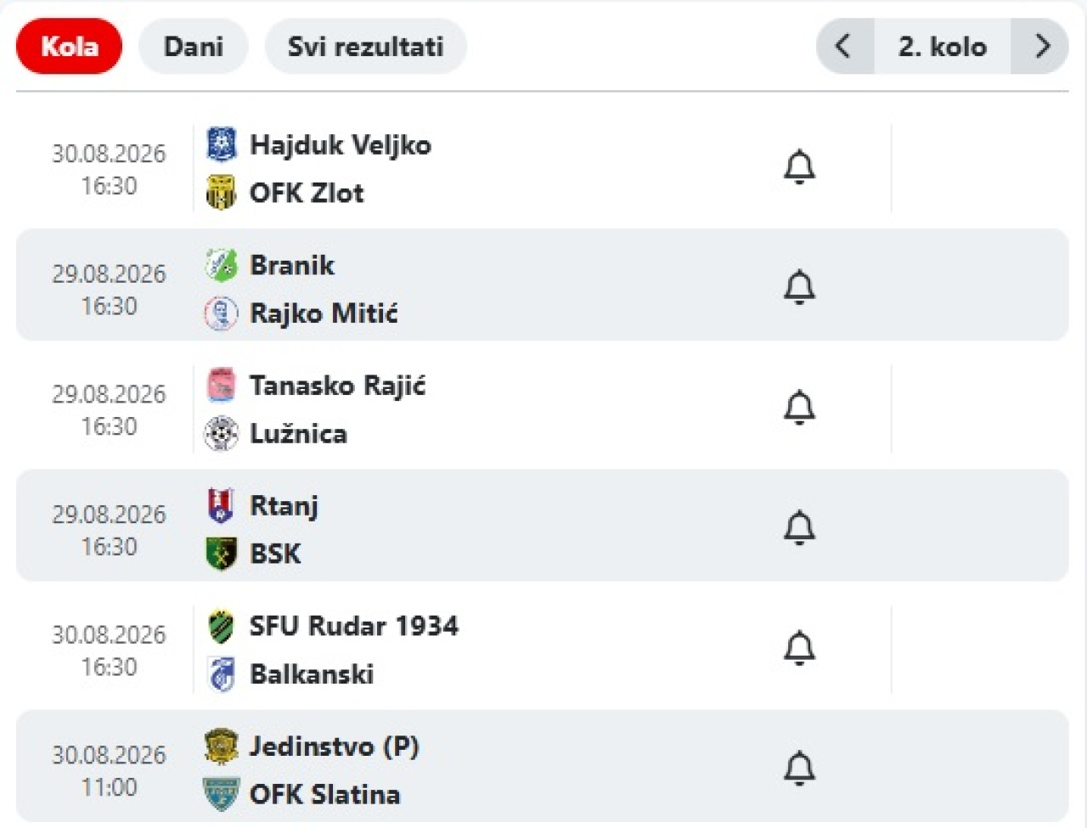1087x828 pixels.
Task: Go to next round with right chevron
Action: point(1040,46)
